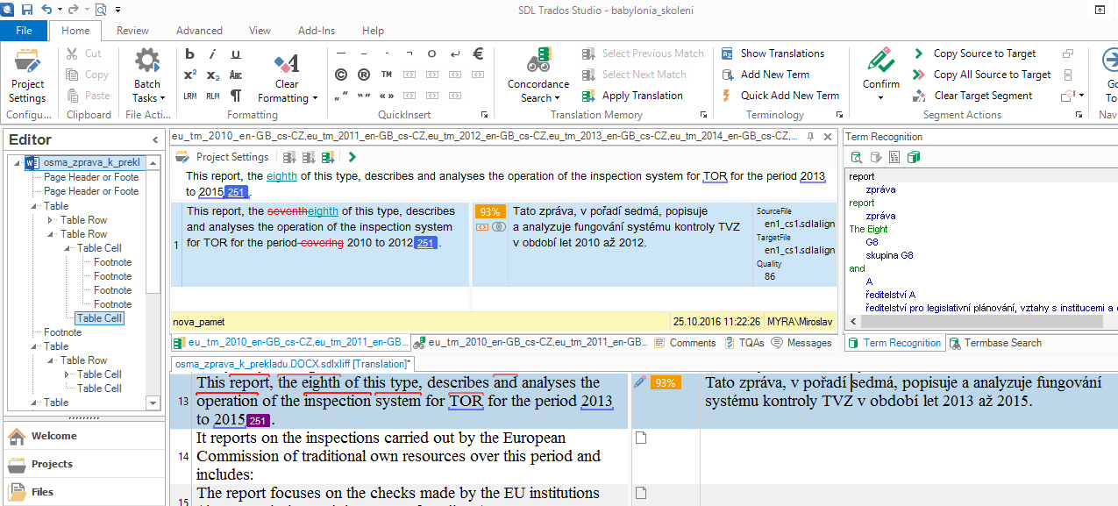Screen dimensions: 1118x506
Task: Confirm the current segment
Action: click(881, 67)
